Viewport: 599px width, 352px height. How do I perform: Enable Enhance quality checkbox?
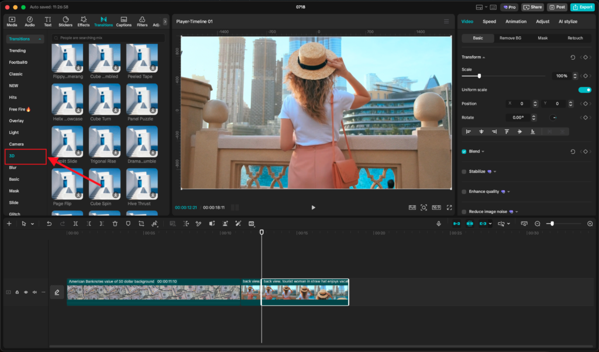464,192
